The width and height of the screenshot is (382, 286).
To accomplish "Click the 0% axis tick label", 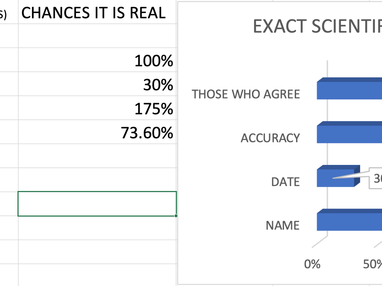I will (312, 264).
